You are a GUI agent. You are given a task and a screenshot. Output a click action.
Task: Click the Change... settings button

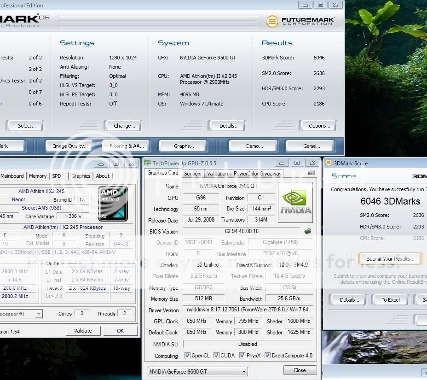click(x=123, y=126)
